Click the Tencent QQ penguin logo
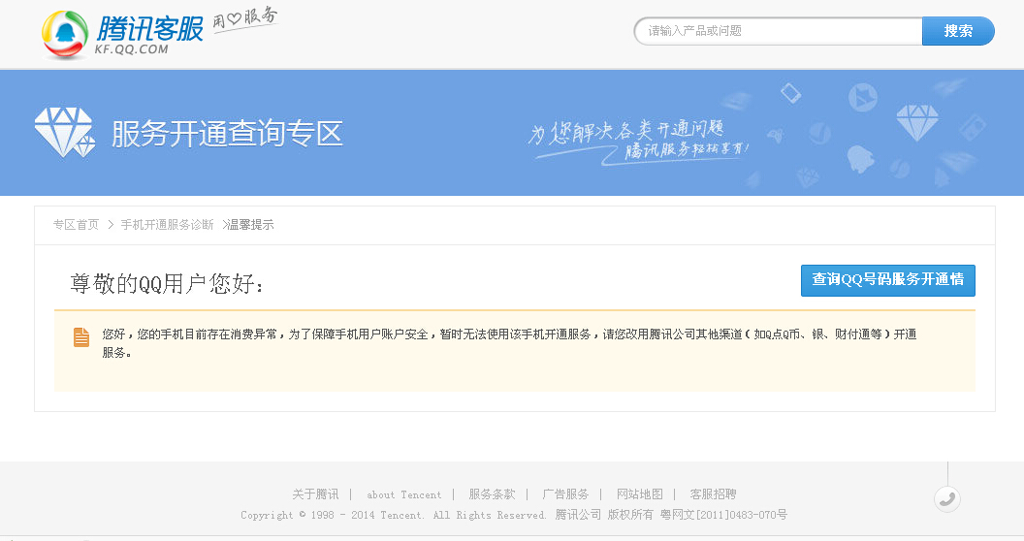 coord(65,34)
